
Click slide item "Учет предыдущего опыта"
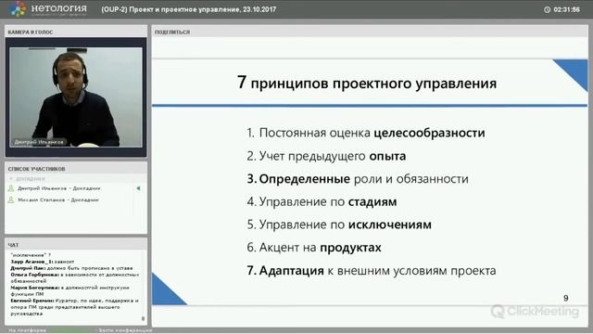(x=326, y=156)
